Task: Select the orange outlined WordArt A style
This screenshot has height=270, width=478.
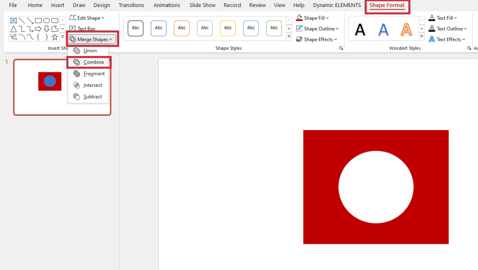Action: [x=407, y=29]
